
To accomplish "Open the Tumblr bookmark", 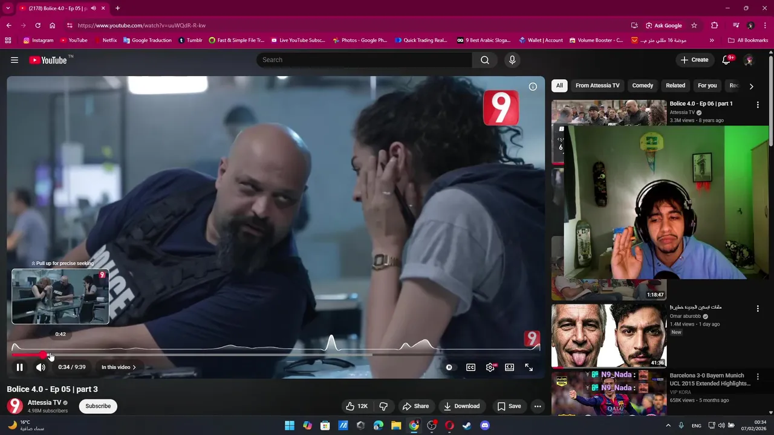I will (x=190, y=40).
